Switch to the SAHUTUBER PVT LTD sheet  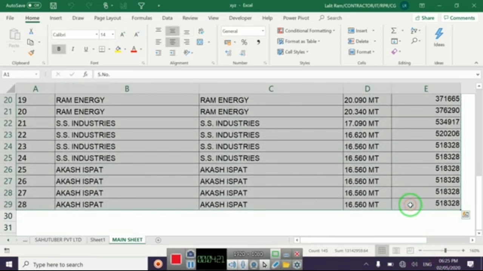point(58,240)
